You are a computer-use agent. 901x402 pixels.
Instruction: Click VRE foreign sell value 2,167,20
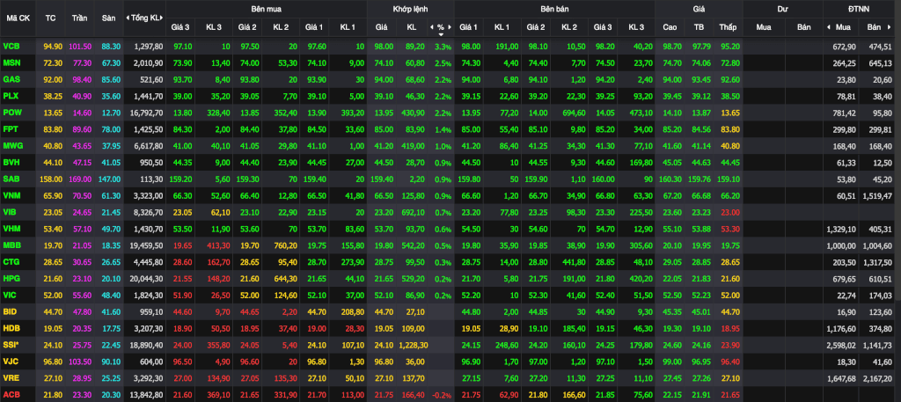(x=877, y=378)
